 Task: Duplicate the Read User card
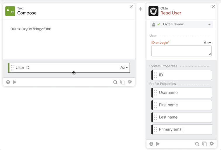(205, 144)
